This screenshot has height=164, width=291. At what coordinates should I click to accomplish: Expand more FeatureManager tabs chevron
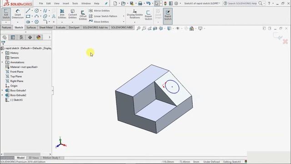50,37
